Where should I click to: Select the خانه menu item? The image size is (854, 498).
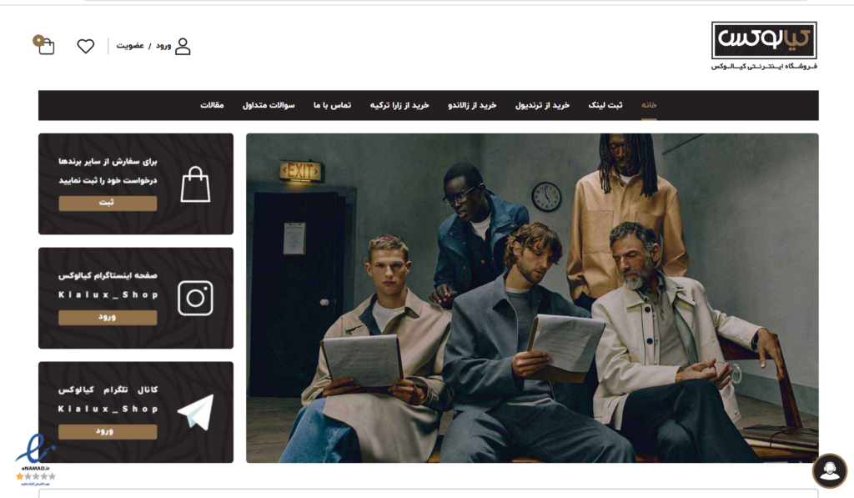pyautogui.click(x=649, y=105)
